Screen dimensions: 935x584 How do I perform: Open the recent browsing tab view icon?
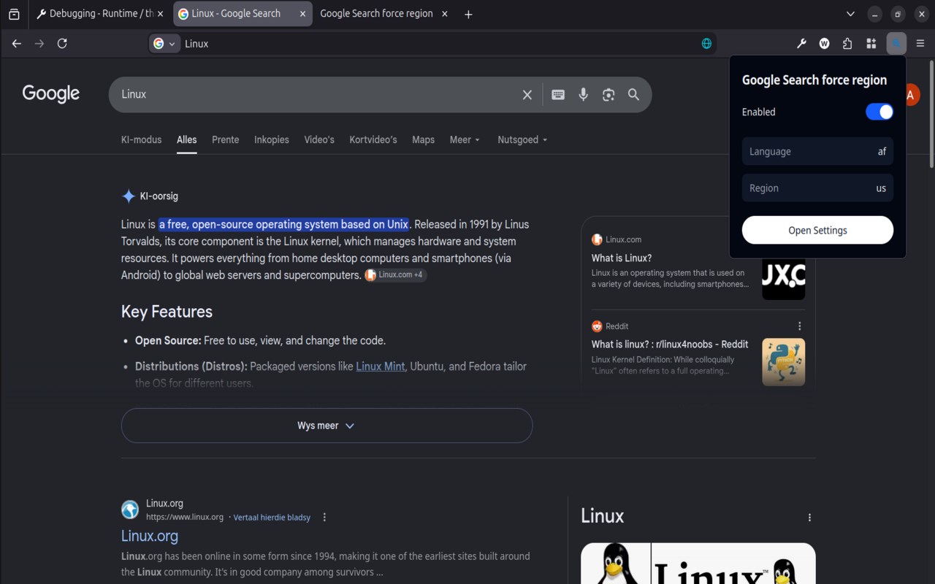click(x=14, y=14)
